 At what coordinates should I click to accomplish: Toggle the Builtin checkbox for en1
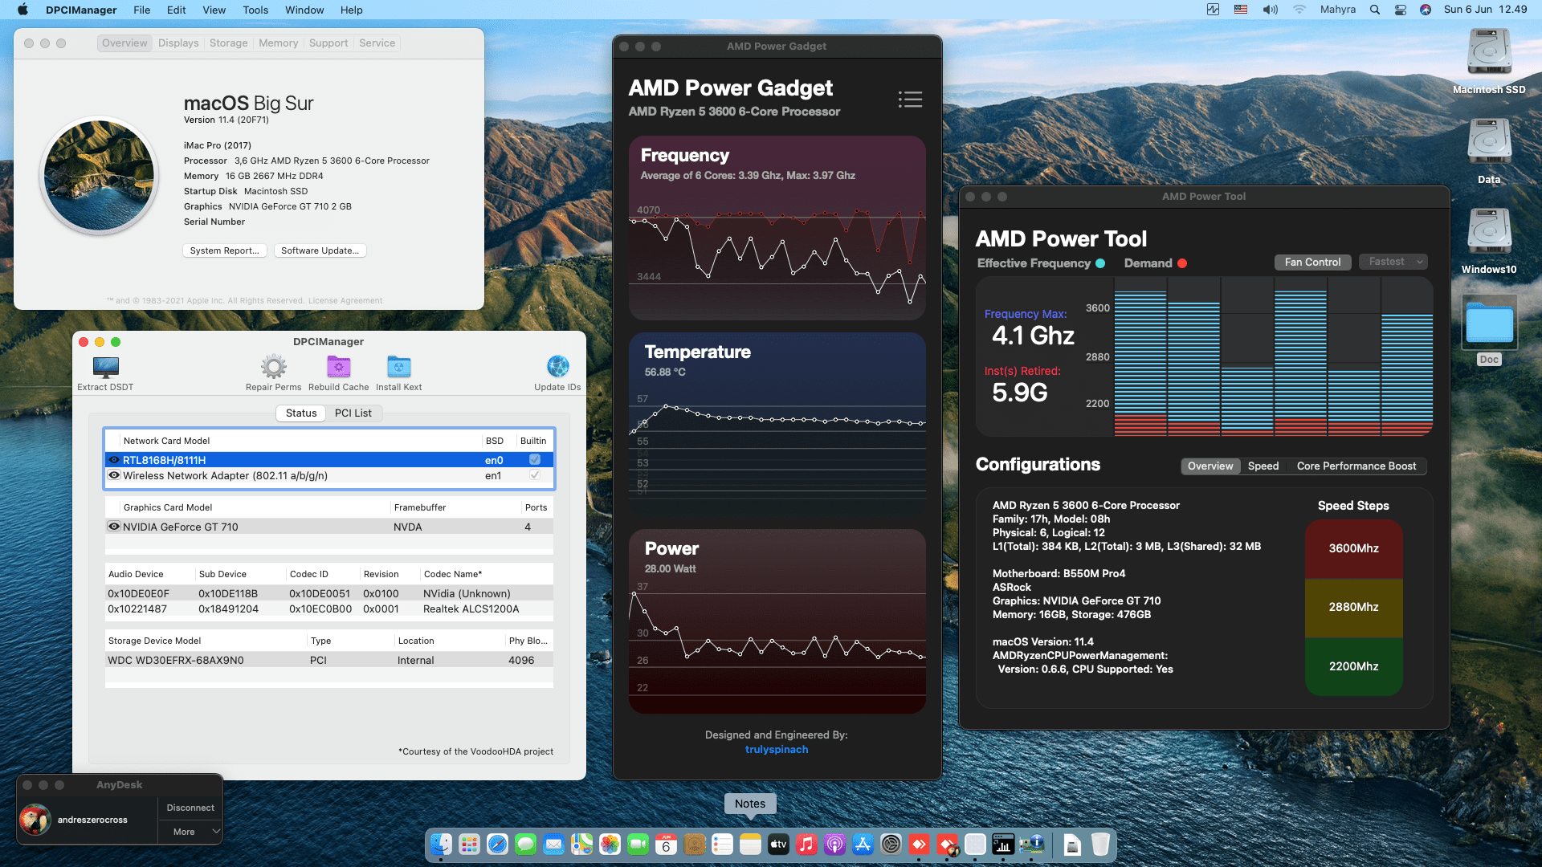click(x=535, y=475)
